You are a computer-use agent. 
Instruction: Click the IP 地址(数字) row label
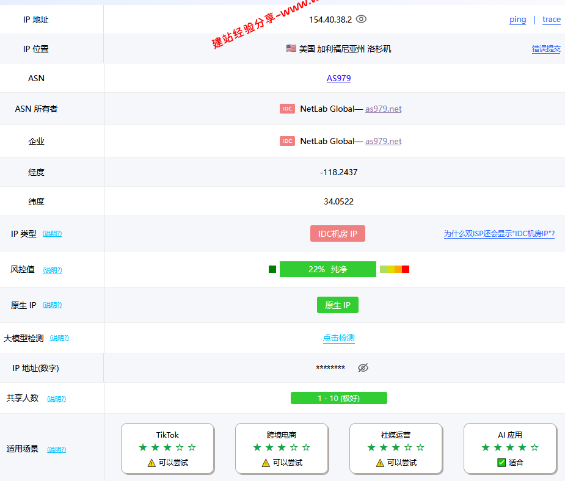tap(35, 368)
